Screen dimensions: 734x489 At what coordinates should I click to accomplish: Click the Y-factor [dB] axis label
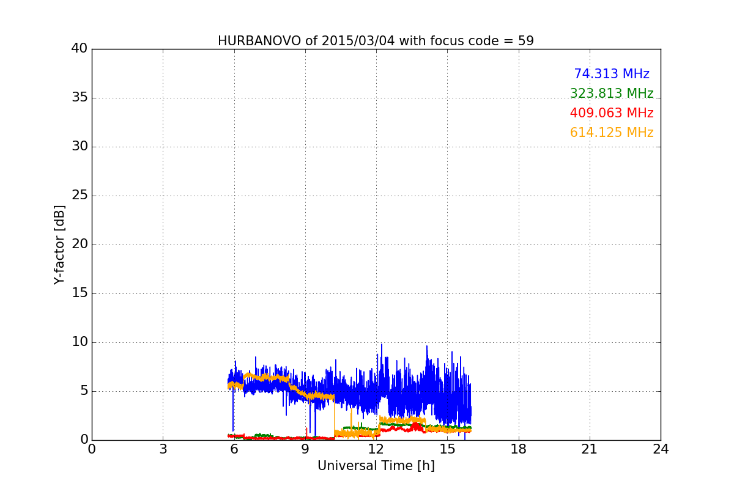[x=59, y=244]
